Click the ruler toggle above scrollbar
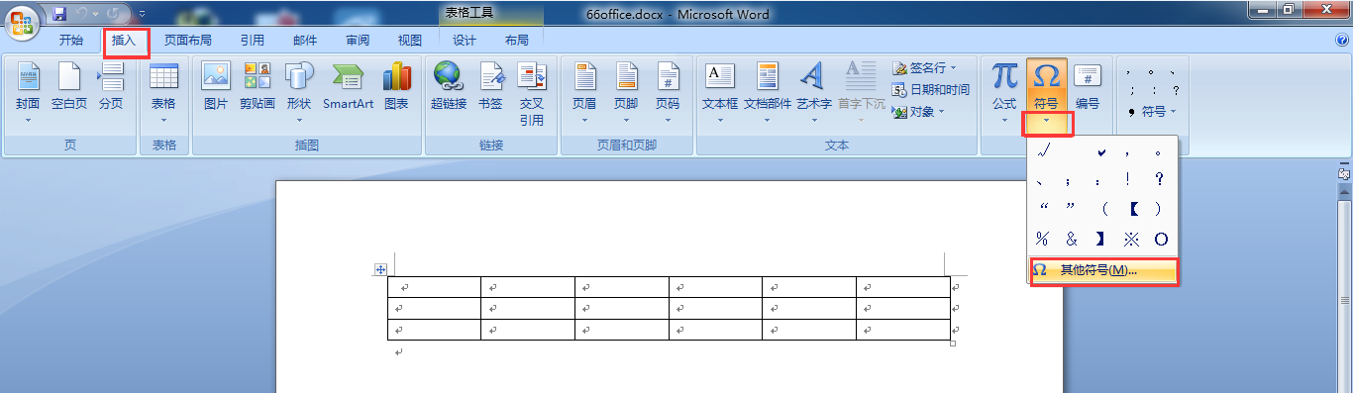The width and height of the screenshot is (1353, 393). [x=1343, y=173]
